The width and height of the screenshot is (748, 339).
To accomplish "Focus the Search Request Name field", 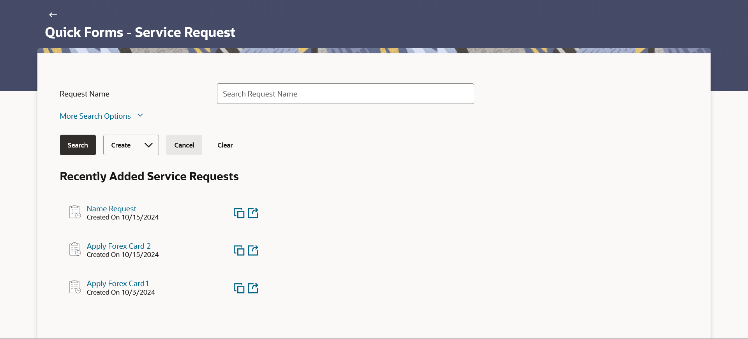I will 345,94.
